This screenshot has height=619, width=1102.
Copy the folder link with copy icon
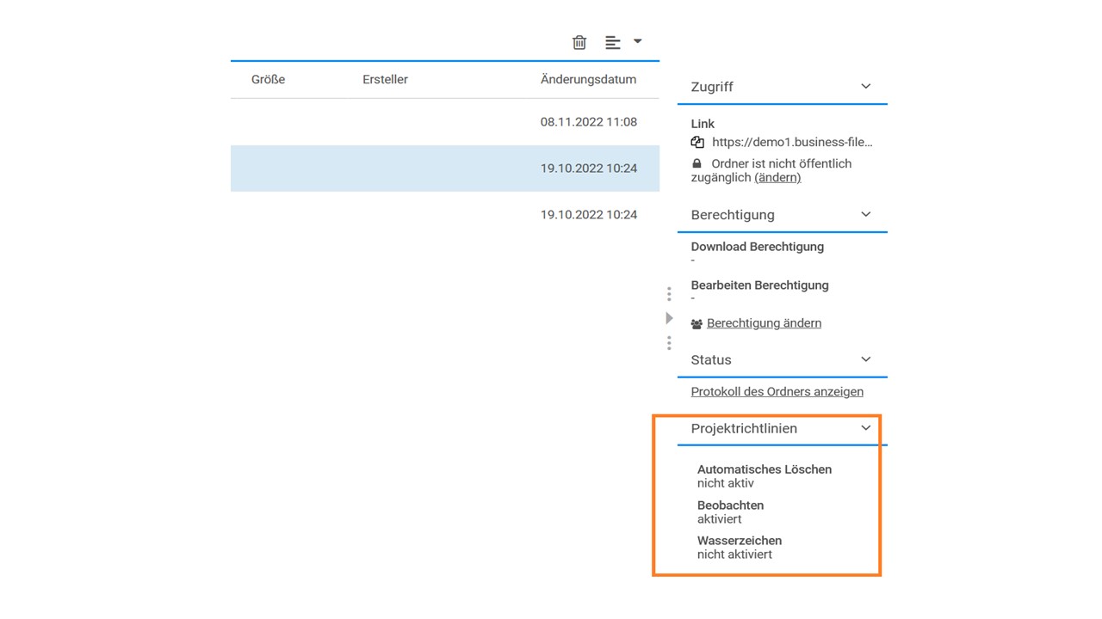tap(697, 143)
